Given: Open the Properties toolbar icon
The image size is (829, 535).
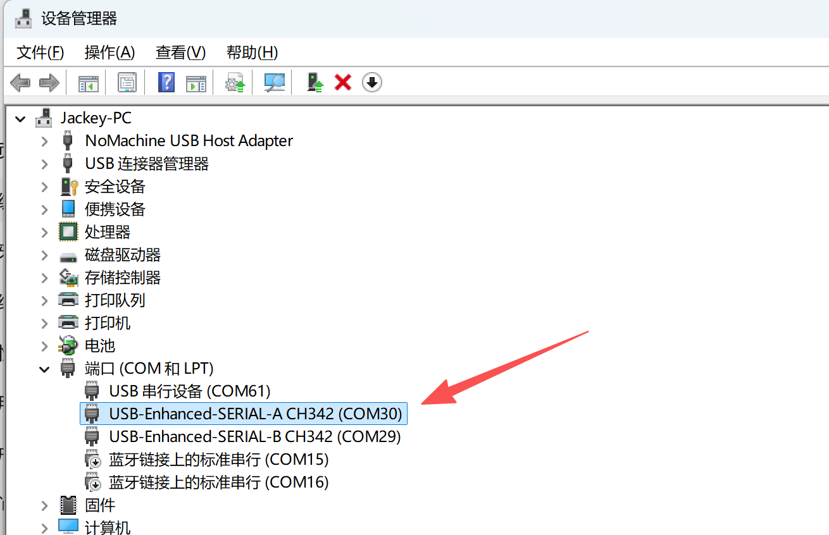Looking at the screenshot, I should pyautogui.click(x=127, y=82).
